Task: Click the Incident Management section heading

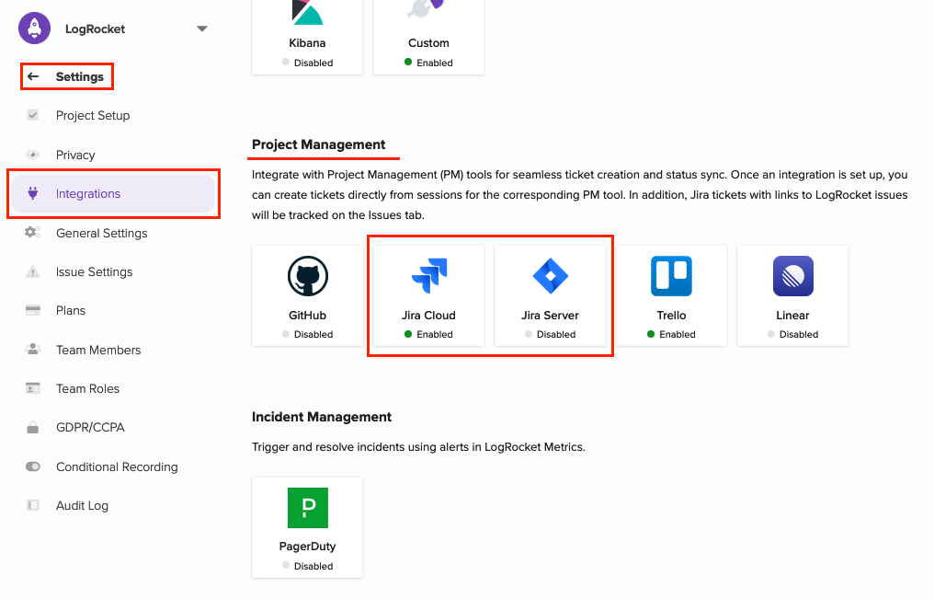Action: (x=321, y=417)
